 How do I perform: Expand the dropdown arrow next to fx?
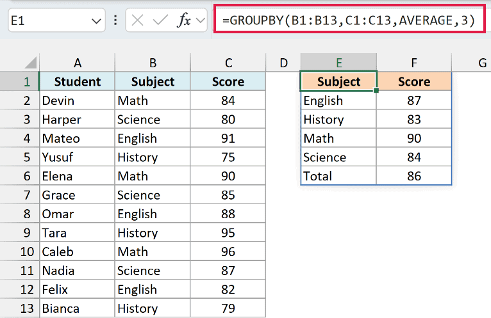coord(201,20)
